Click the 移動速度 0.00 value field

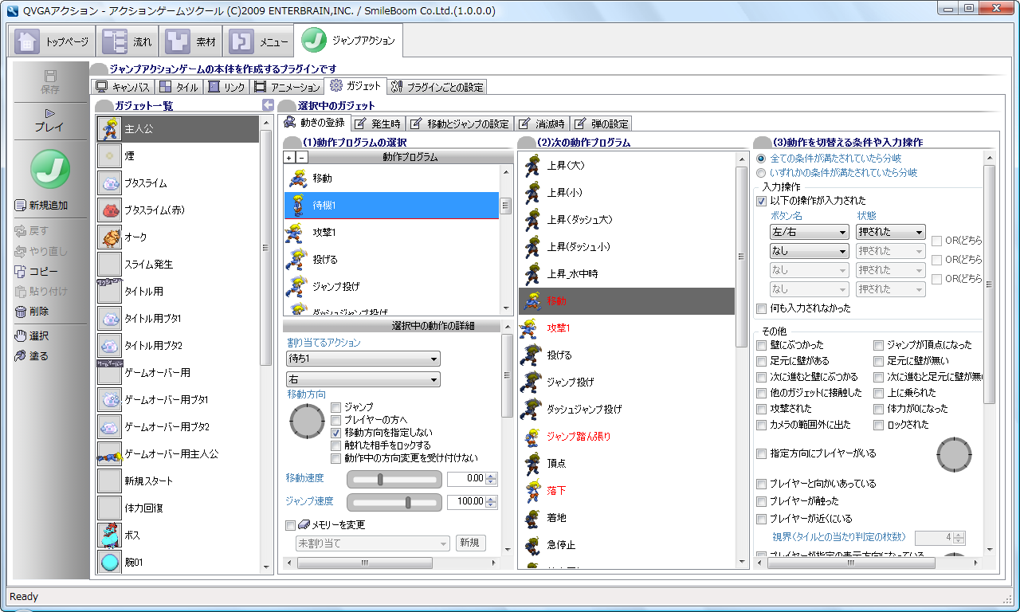(x=466, y=479)
